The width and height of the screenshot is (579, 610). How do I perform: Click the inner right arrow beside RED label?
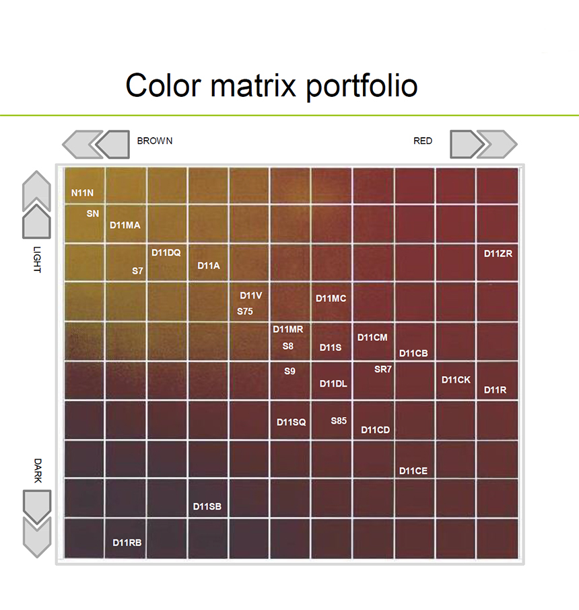coord(467,145)
